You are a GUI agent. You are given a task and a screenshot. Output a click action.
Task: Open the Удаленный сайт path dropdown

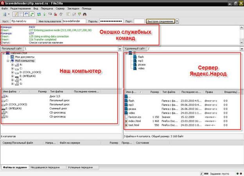click(242, 49)
